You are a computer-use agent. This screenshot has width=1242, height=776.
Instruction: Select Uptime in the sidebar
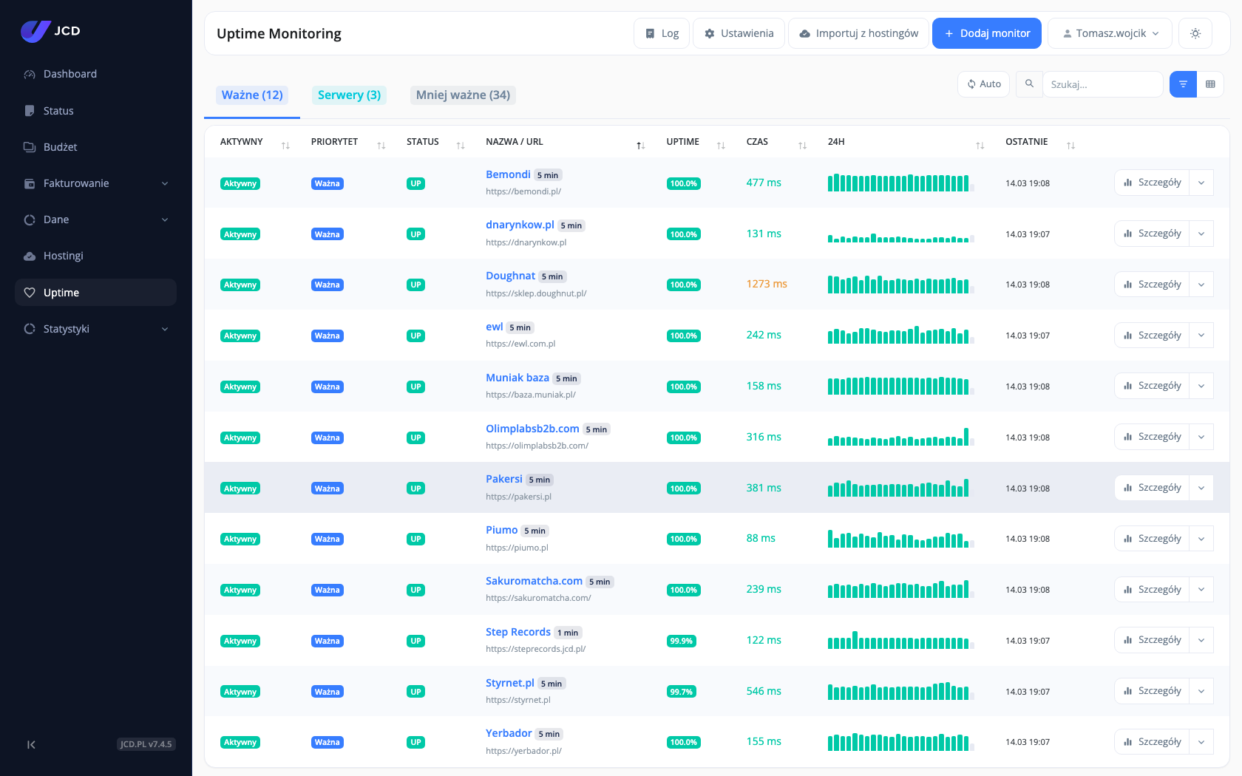pyautogui.click(x=95, y=293)
